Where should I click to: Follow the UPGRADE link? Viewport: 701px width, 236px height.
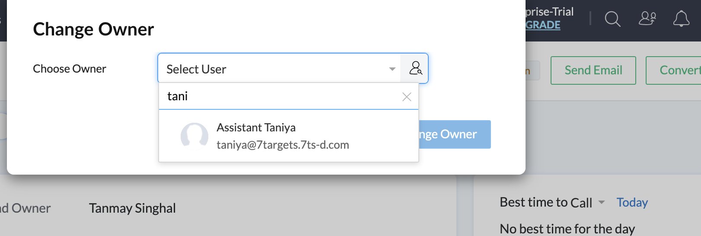click(x=543, y=25)
